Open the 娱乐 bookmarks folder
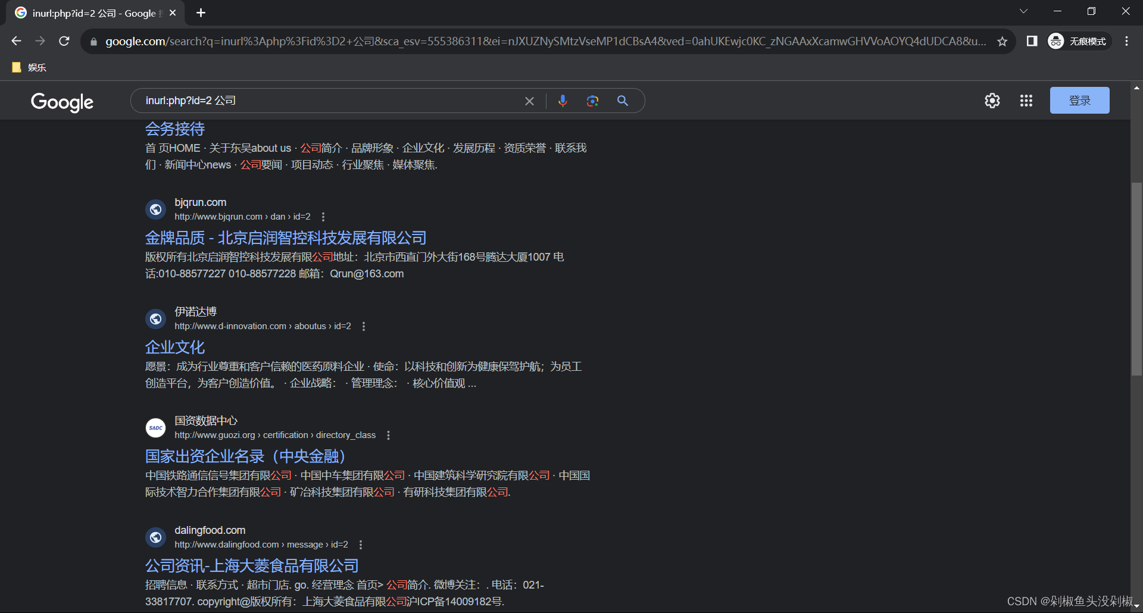The width and height of the screenshot is (1143, 613). point(28,67)
